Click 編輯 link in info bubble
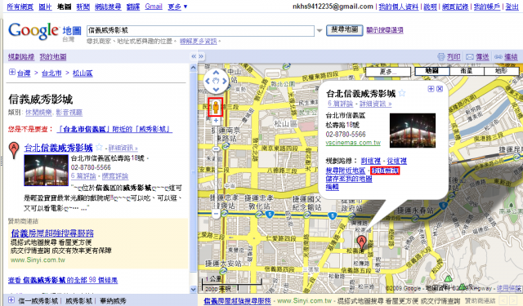This screenshot has height=306, width=523. click(333, 187)
